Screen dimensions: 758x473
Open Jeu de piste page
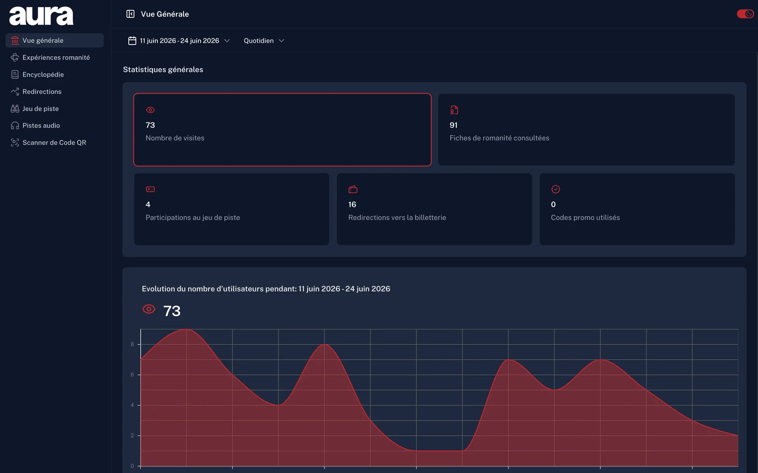54,108
